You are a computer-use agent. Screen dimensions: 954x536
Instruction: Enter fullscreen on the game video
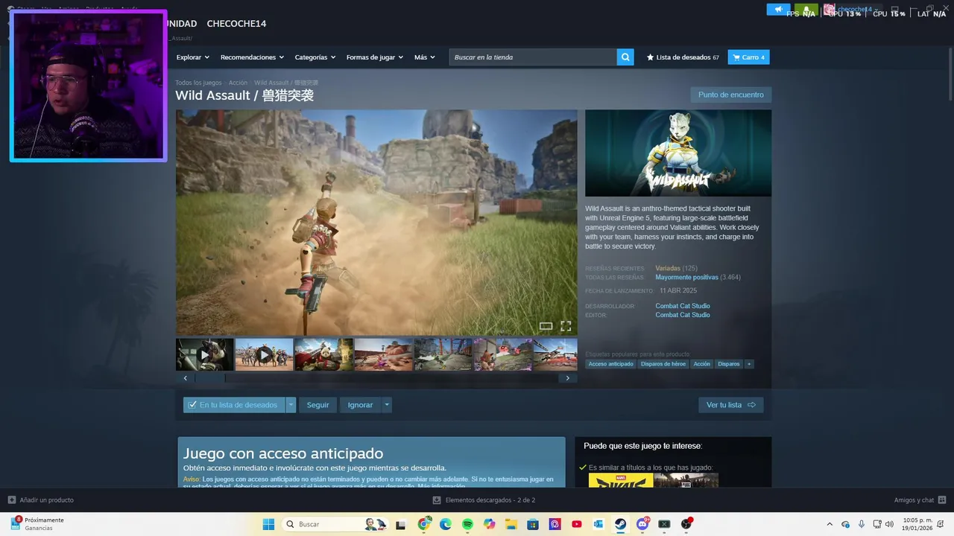pyautogui.click(x=566, y=326)
